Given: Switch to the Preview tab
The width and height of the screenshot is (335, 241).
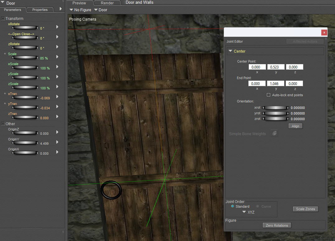Looking at the screenshot, I should click(79, 3).
